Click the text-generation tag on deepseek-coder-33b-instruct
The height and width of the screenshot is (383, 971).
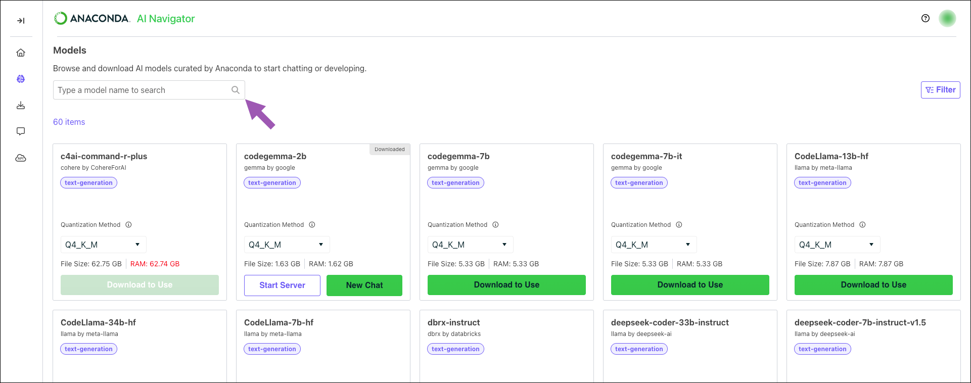point(639,349)
